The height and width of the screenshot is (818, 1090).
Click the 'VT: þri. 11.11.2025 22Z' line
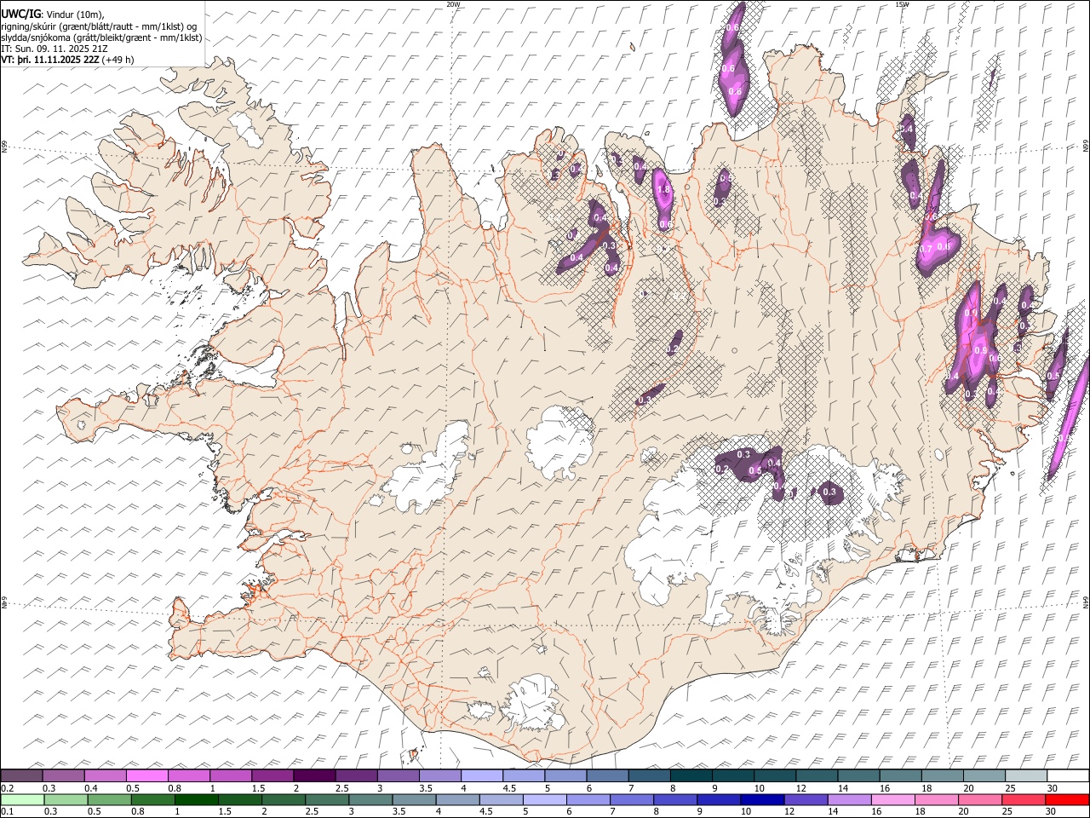coord(49,60)
